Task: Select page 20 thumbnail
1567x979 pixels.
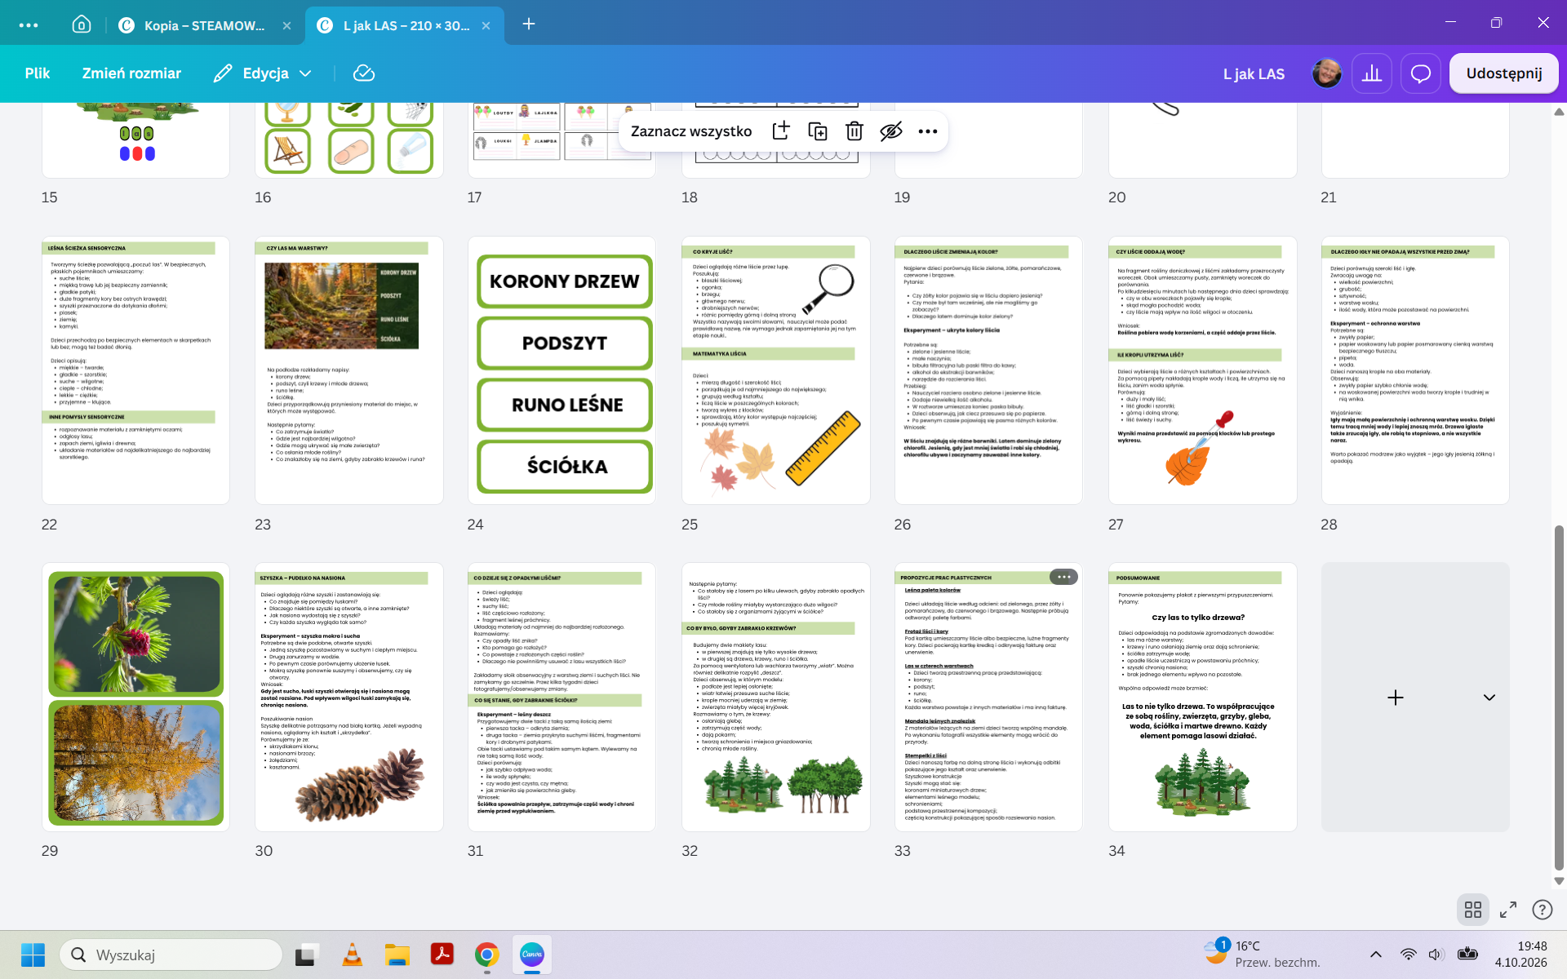Action: 1202,140
